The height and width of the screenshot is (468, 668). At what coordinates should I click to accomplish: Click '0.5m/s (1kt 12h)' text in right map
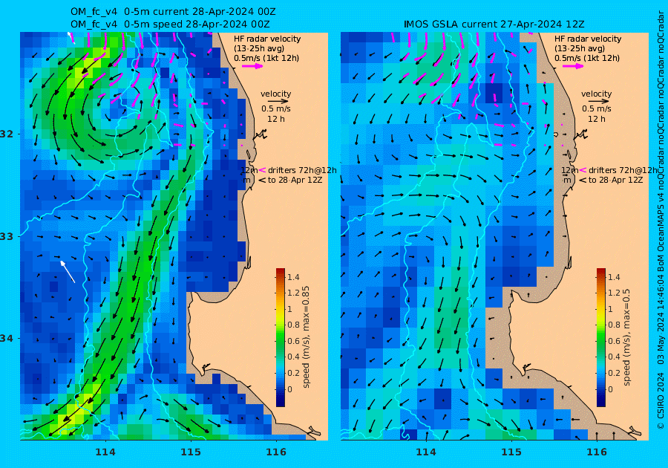tap(586, 58)
